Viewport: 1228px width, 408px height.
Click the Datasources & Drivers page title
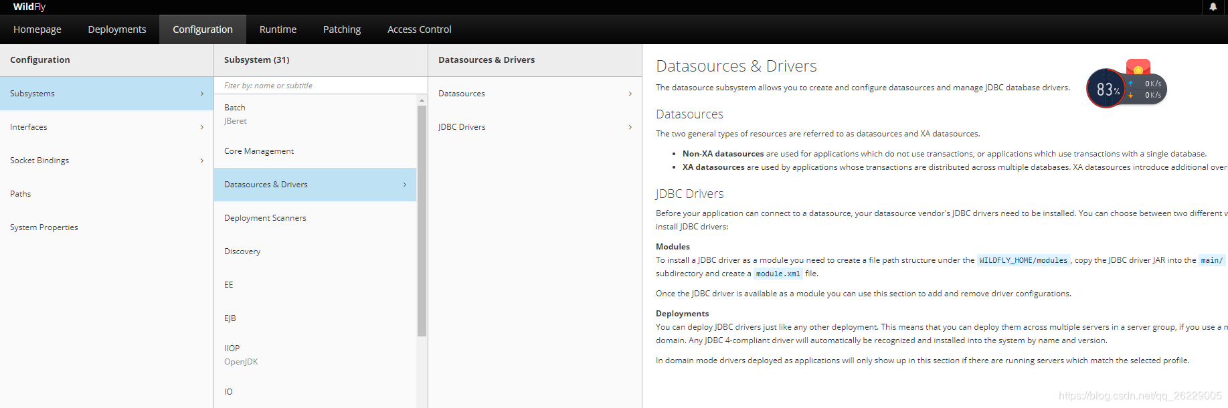point(736,66)
